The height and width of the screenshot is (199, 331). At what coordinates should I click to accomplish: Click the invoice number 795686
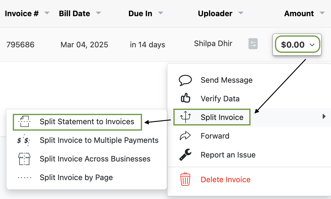(x=20, y=44)
